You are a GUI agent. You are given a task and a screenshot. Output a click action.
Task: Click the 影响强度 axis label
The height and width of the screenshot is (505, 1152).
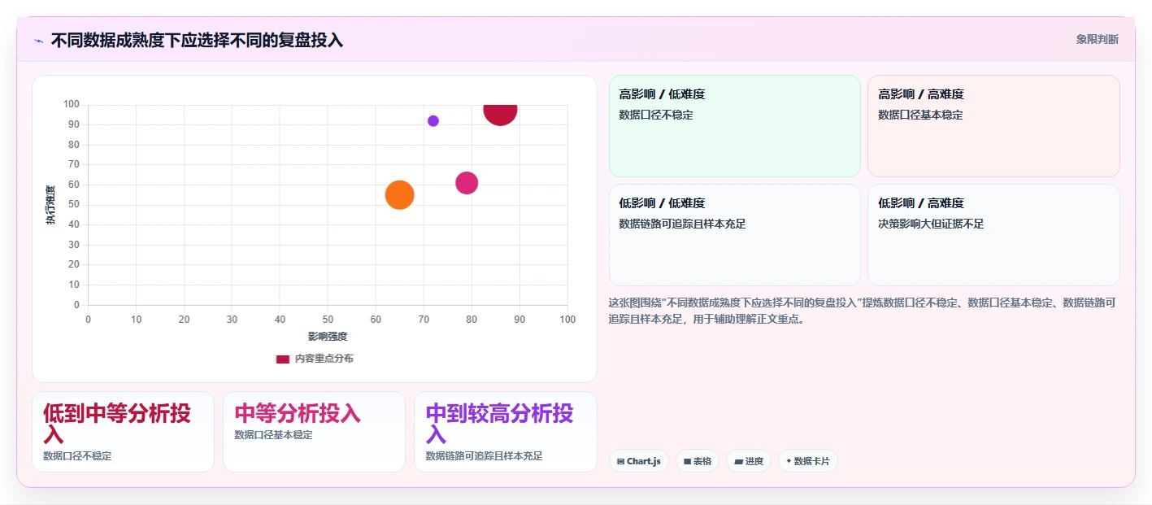(328, 337)
